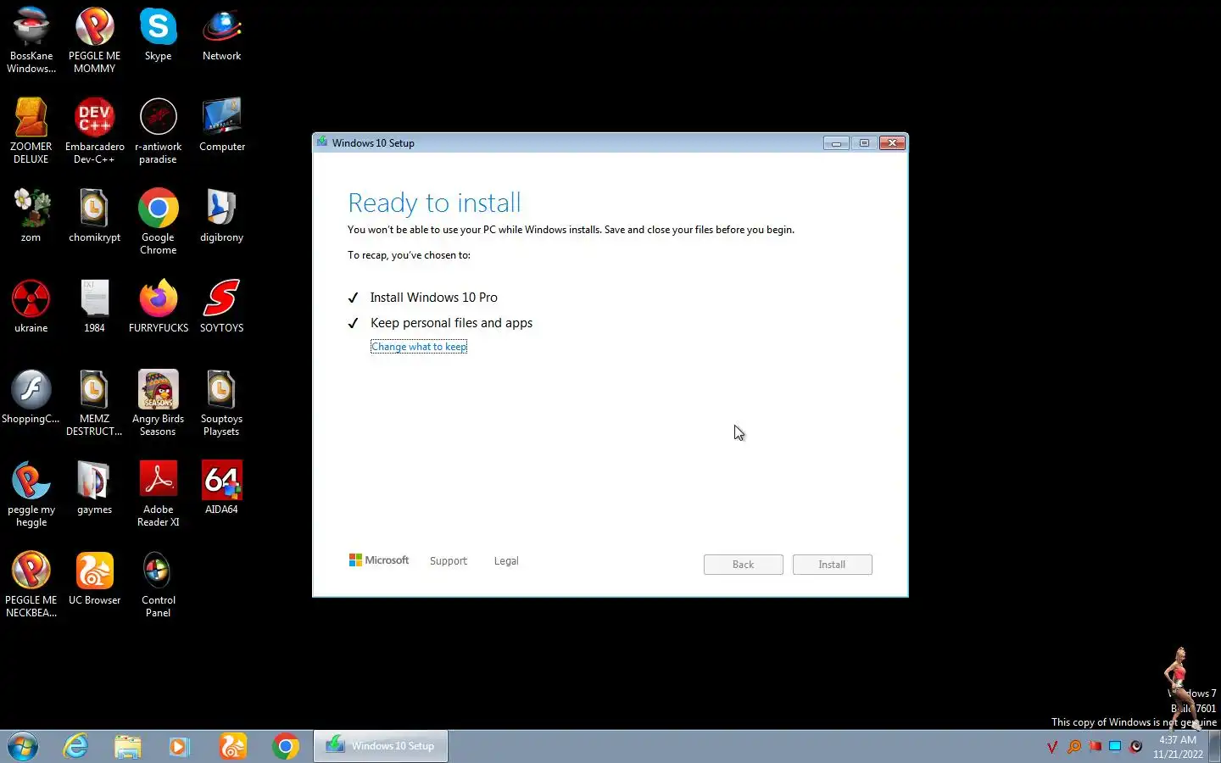Image resolution: width=1221 pixels, height=763 pixels.
Task: Open the Windows Start menu orb
Action: click(23, 746)
